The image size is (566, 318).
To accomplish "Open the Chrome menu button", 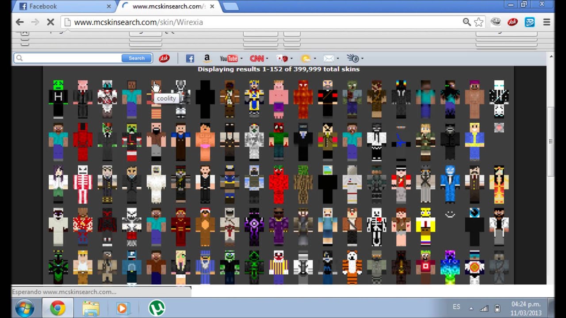I will point(547,22).
